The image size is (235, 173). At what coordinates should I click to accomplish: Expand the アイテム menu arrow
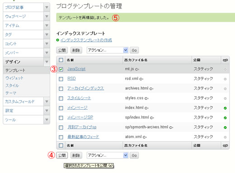click(x=47, y=26)
